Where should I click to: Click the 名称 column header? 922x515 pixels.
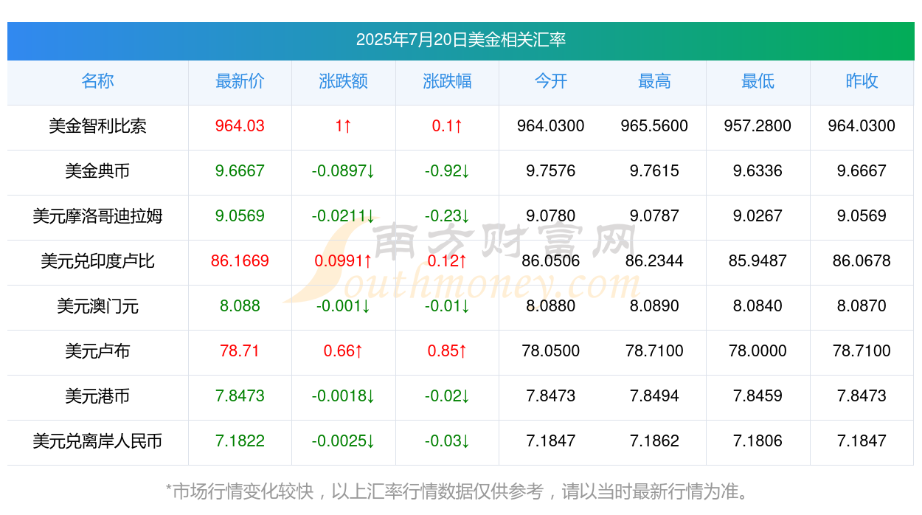click(x=97, y=81)
